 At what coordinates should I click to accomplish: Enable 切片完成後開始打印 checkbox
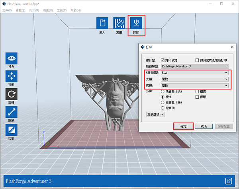[x=197, y=60]
